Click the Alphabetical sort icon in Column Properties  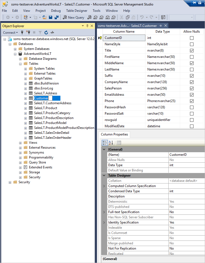[111, 143]
